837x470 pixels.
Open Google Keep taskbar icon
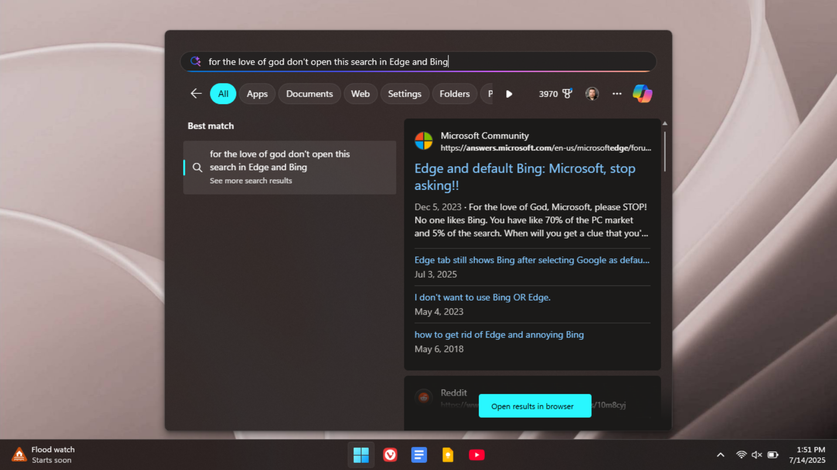448,455
